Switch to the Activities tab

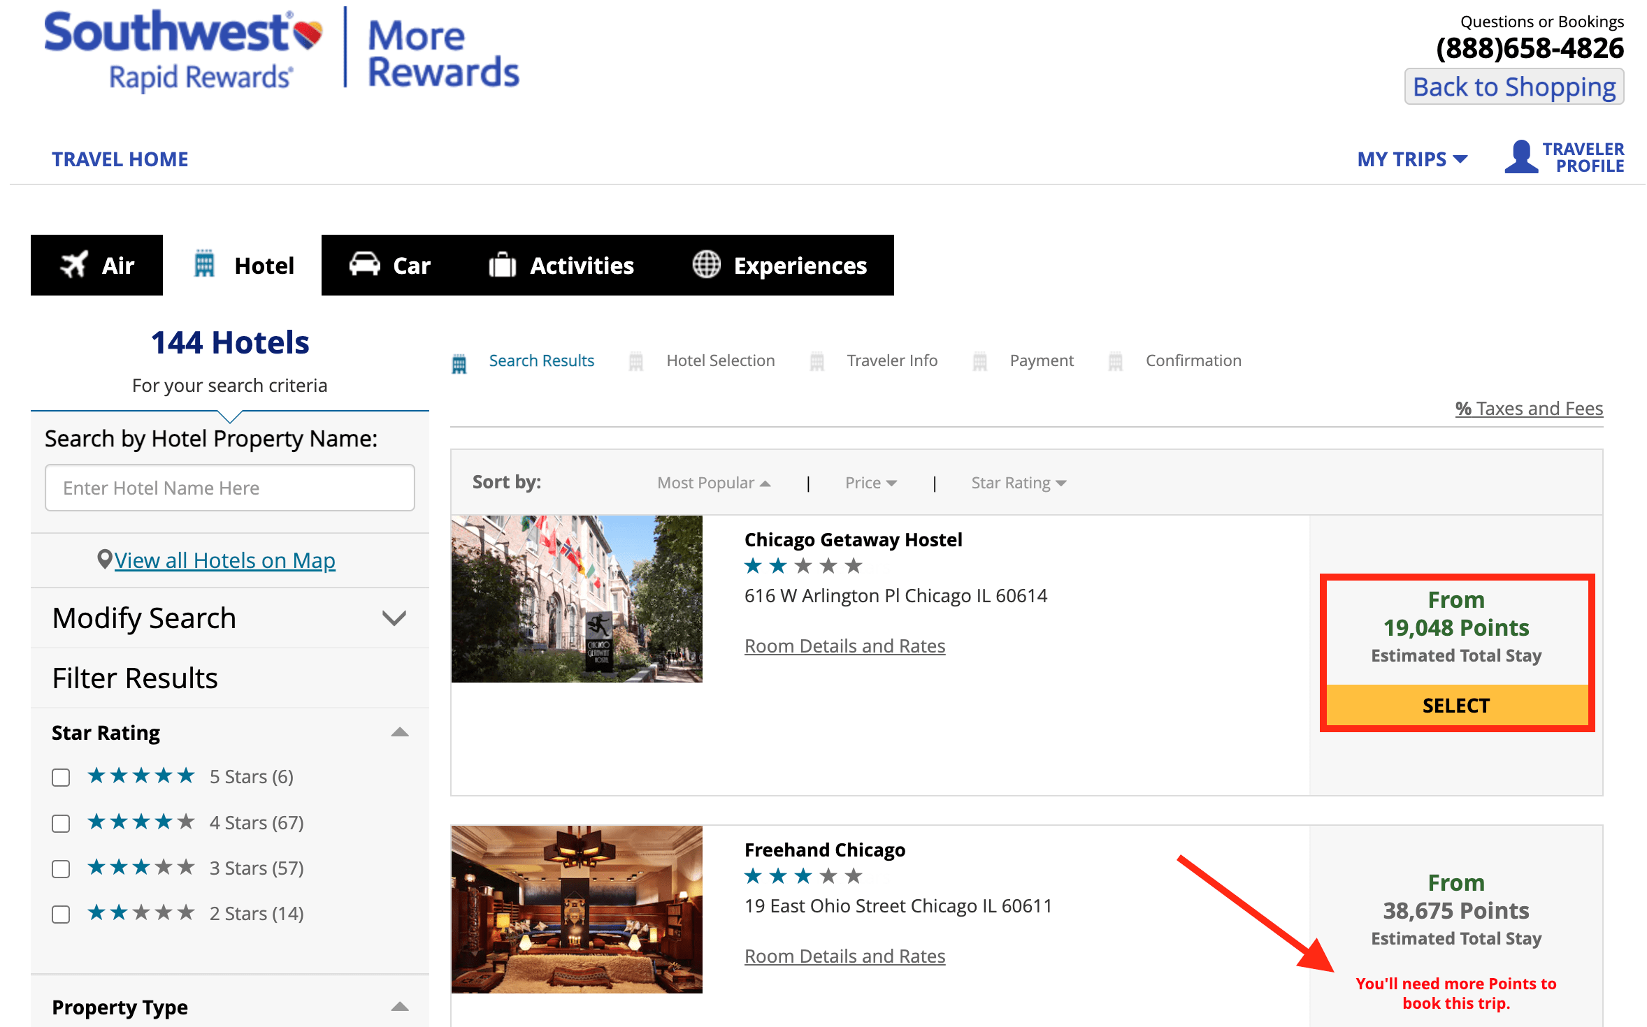point(561,265)
